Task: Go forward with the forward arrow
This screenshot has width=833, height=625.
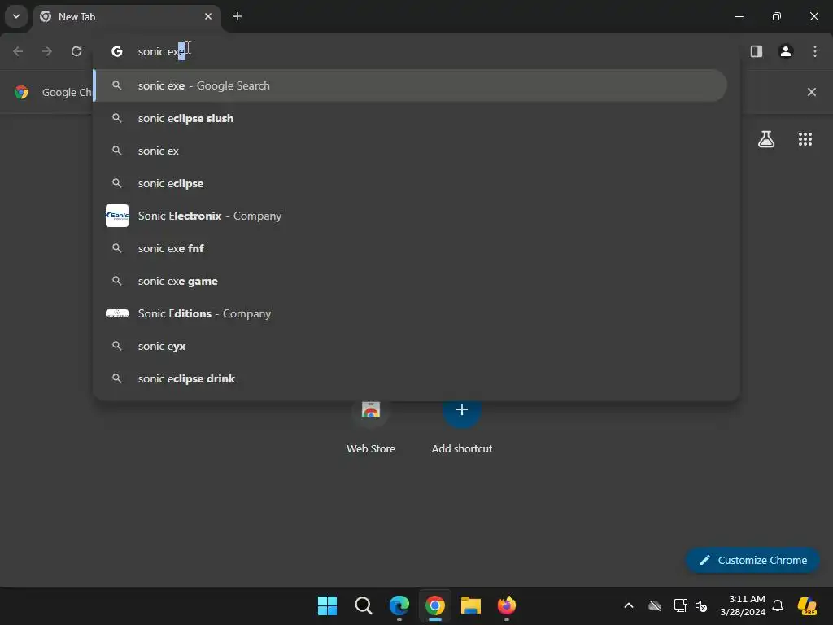Action: (x=47, y=51)
